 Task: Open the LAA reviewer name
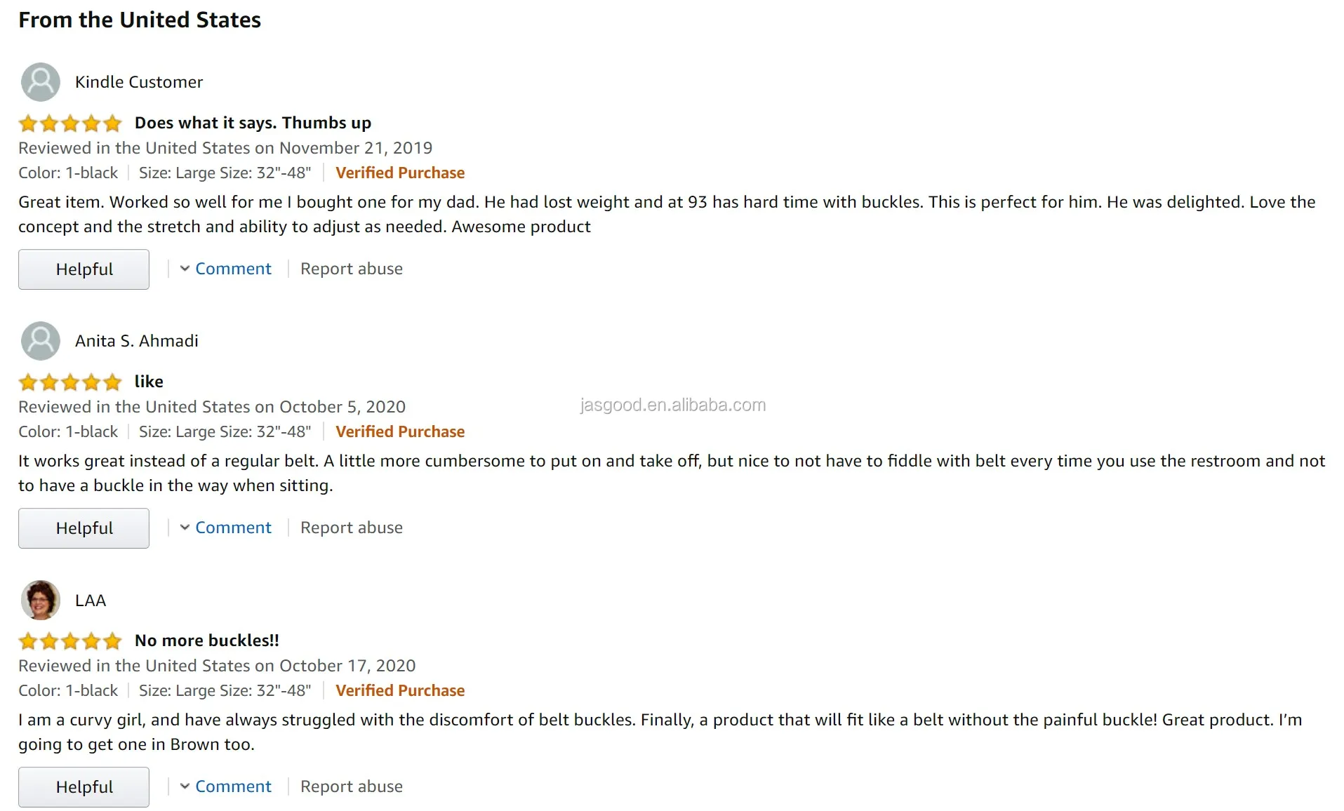(x=91, y=601)
